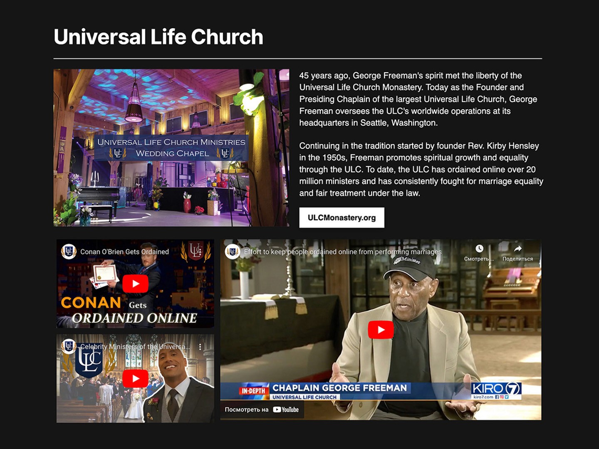Image resolution: width=599 pixels, height=449 pixels.
Task: Click the 'Смотреть...' label under the clock
Action: [x=479, y=259]
